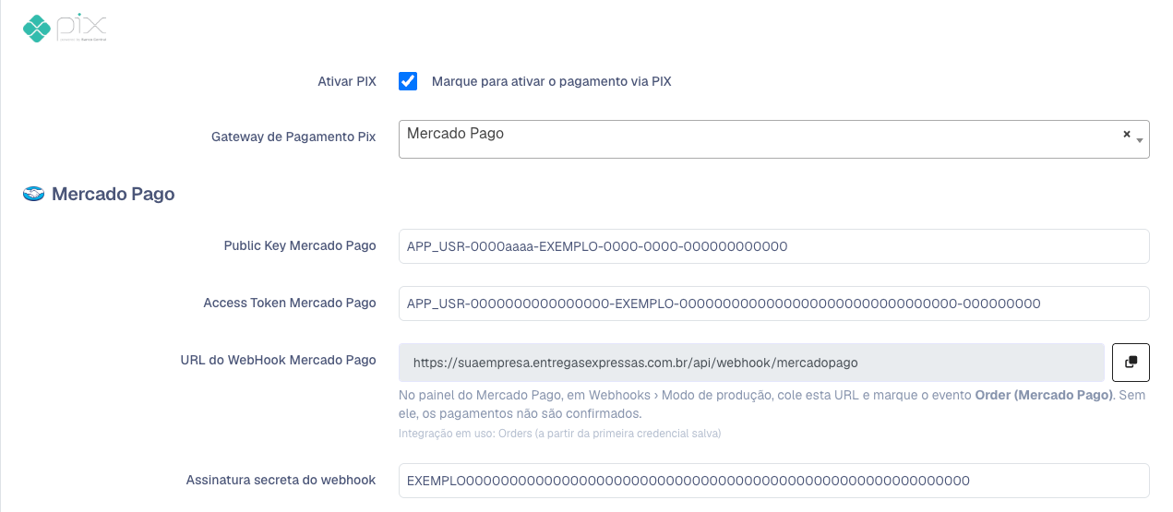The image size is (1173, 512).
Task: Click the Mercado Pago handshake icon
Action: pos(34,195)
